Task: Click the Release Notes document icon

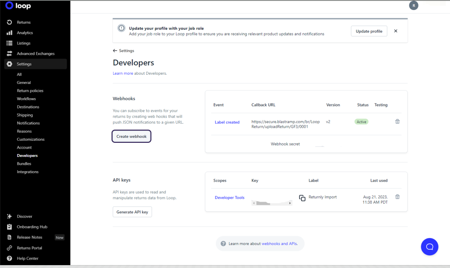Action: click(x=10, y=237)
